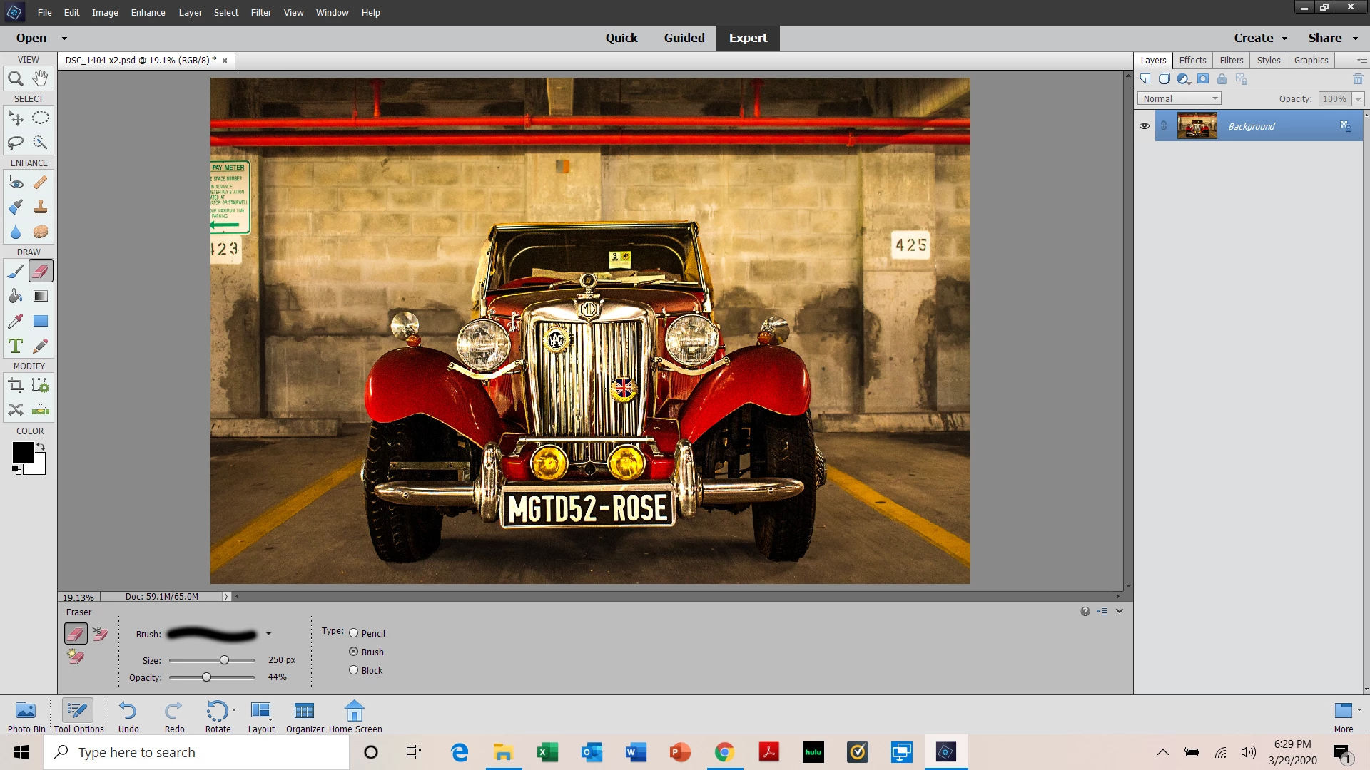Image resolution: width=1370 pixels, height=770 pixels.
Task: Pick the Gradient tool
Action: [41, 296]
